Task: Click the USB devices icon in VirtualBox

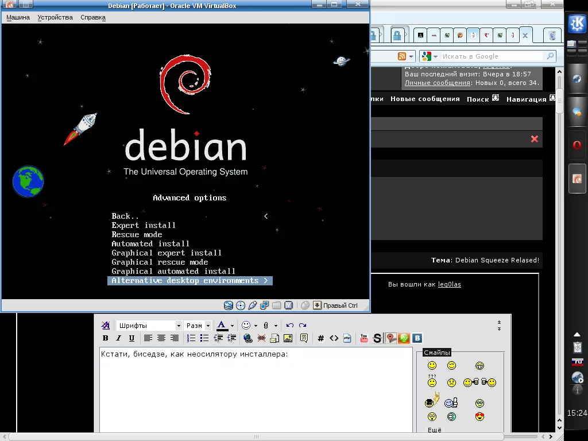Action: click(252, 305)
